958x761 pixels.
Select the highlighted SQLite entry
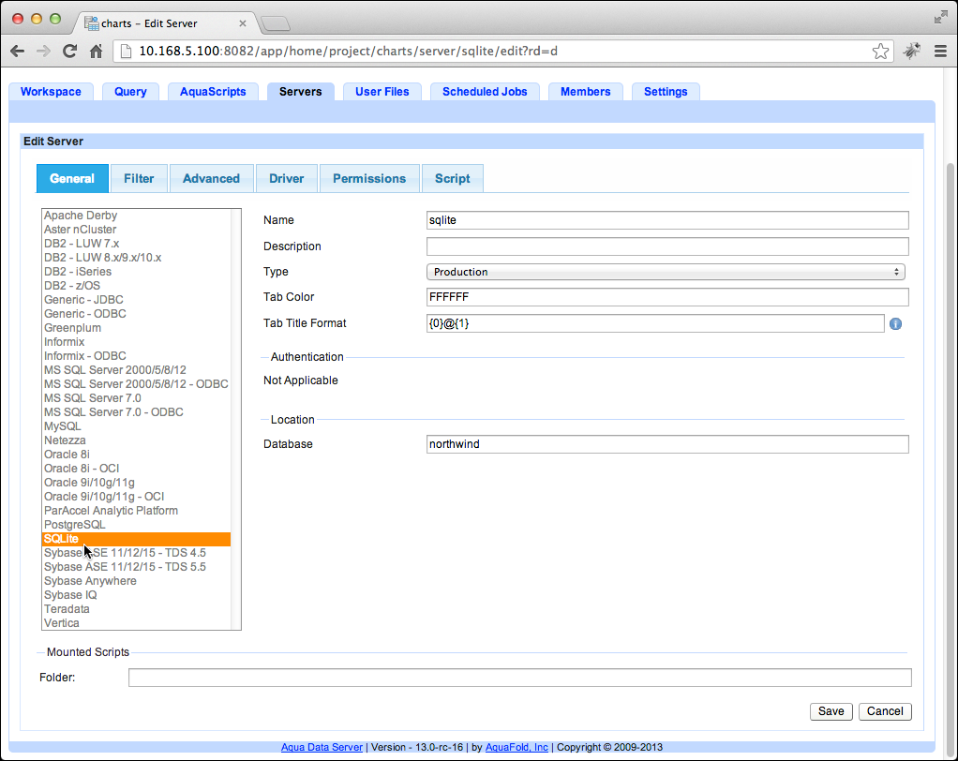(136, 539)
